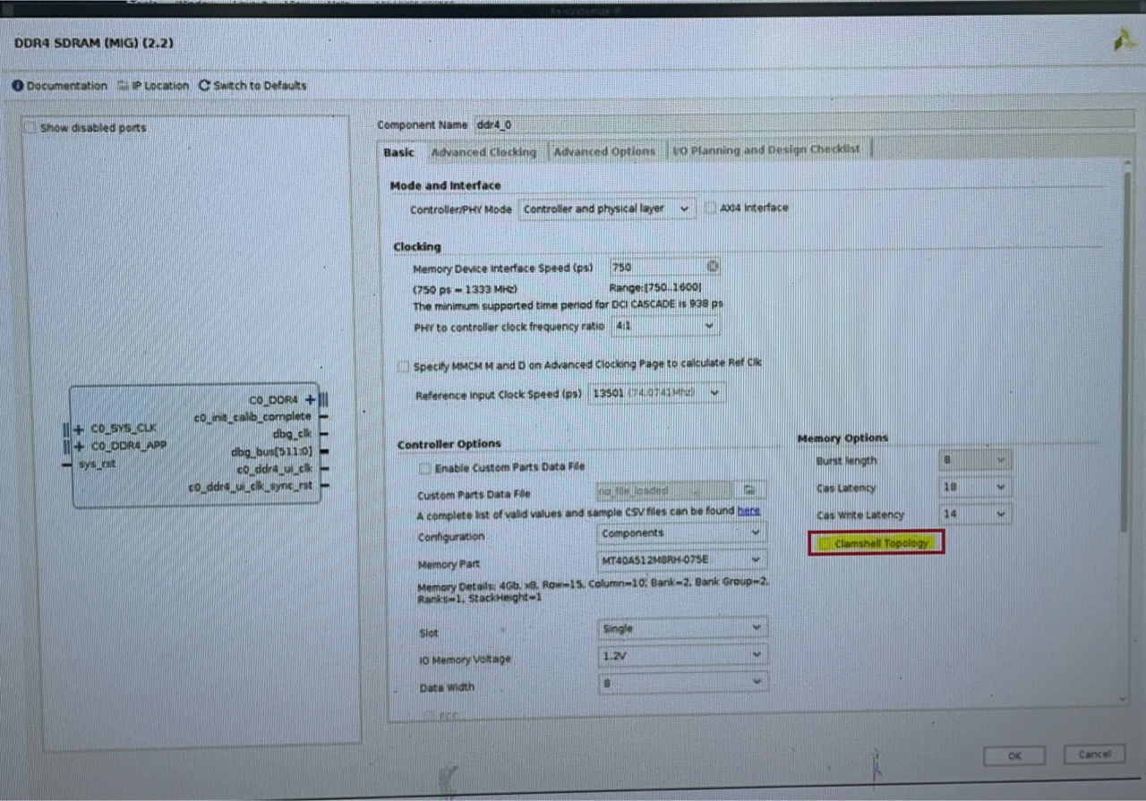
Task: Expand the C0_SYS_CLK interface port
Action: click(79, 428)
